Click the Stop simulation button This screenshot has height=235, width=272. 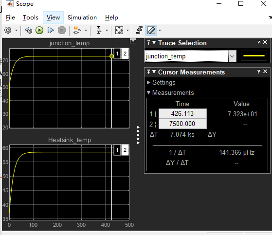(62, 30)
